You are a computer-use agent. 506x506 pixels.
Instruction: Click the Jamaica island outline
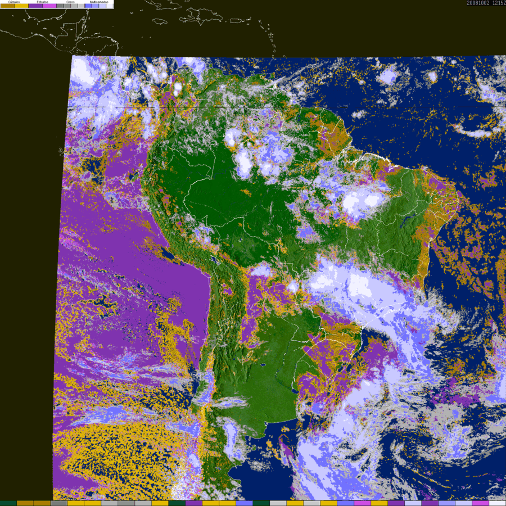coord(159,21)
